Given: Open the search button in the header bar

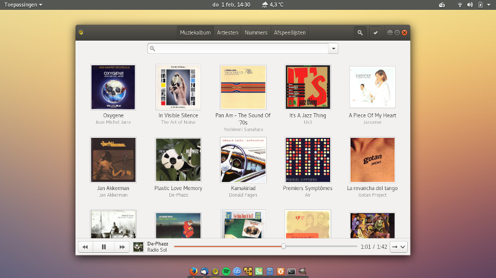Looking at the screenshot, I should click(x=360, y=32).
